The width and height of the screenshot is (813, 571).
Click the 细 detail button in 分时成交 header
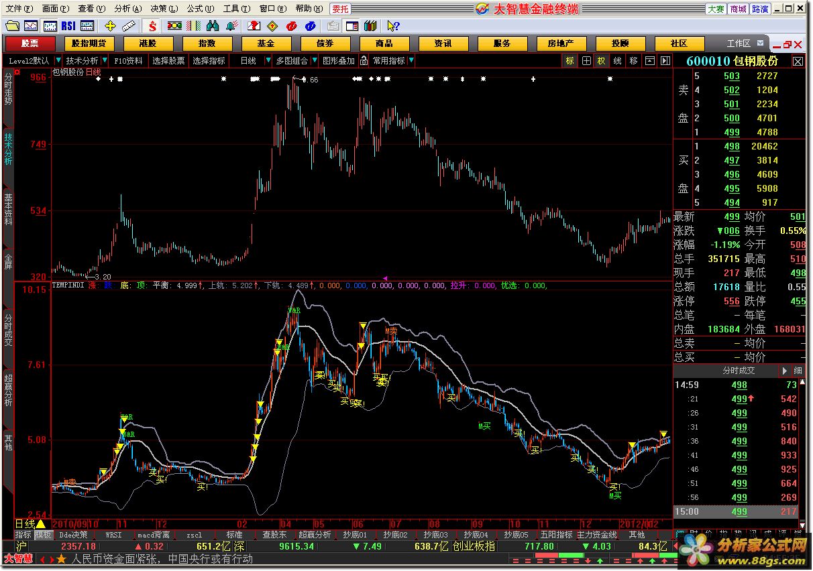[798, 371]
